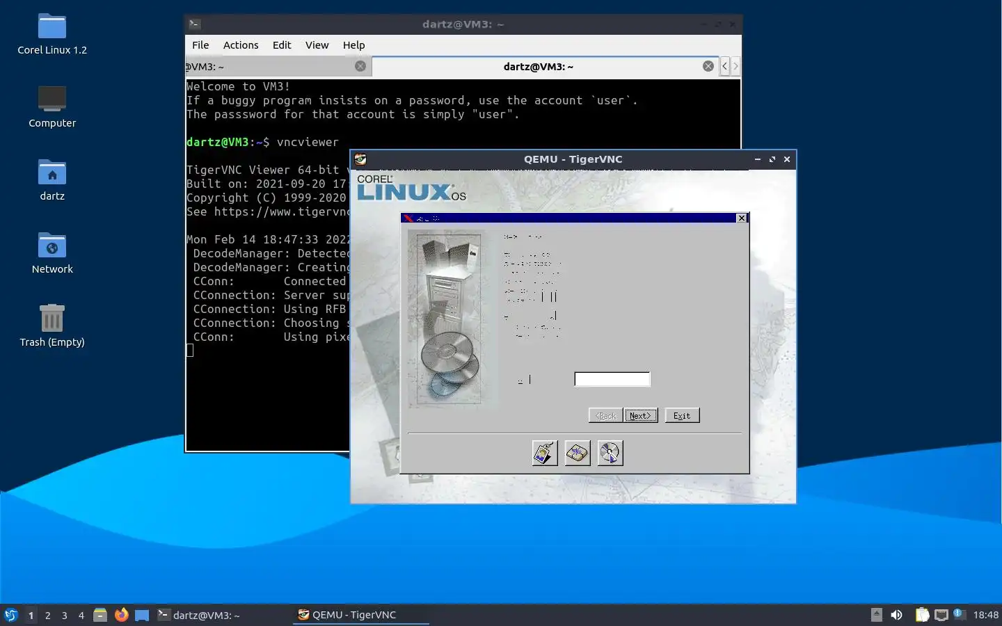The image size is (1002, 626).
Task: Select the active dartz@VM3: ~ tab
Action: coord(546,67)
